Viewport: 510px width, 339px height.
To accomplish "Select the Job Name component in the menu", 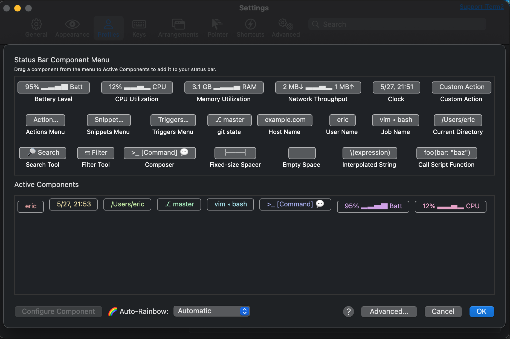I will [395, 120].
